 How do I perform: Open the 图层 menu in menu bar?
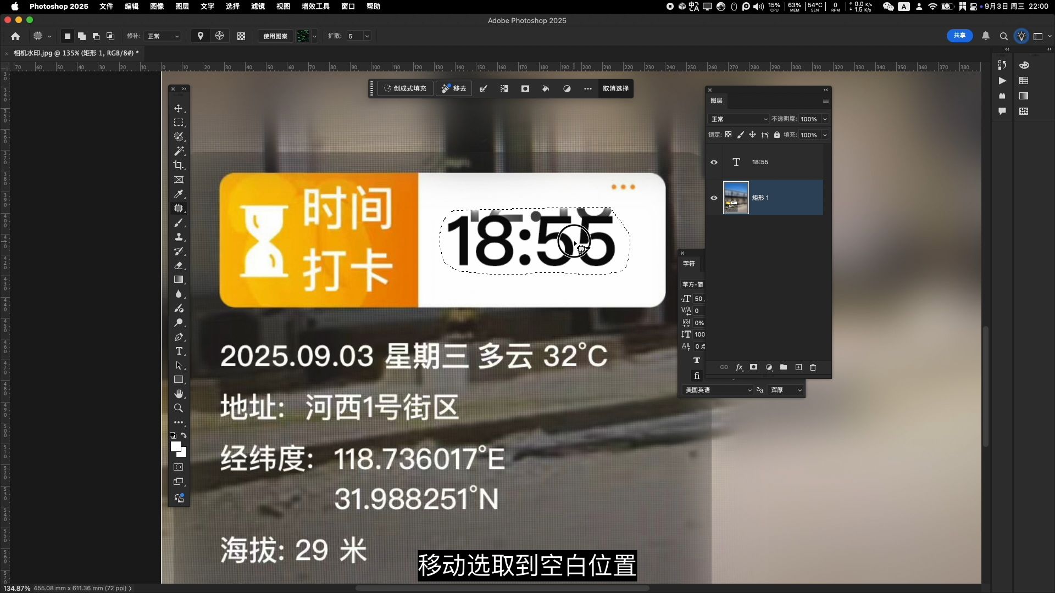tap(182, 6)
